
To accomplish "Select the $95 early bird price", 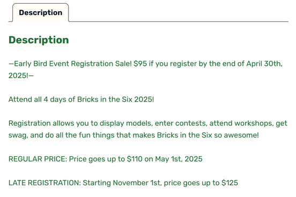I will click(x=140, y=64).
